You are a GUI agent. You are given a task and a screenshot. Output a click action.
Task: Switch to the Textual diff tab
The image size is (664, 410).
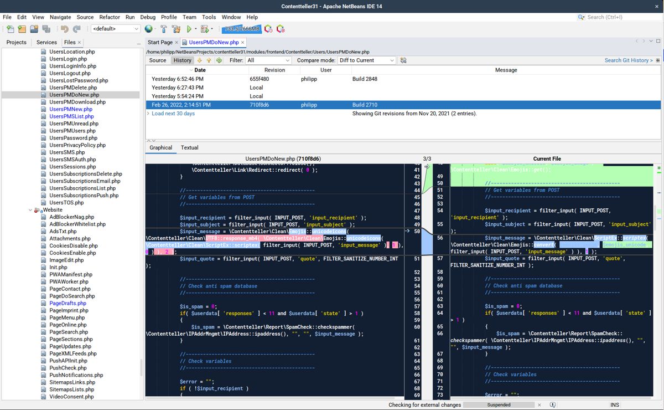pos(189,147)
